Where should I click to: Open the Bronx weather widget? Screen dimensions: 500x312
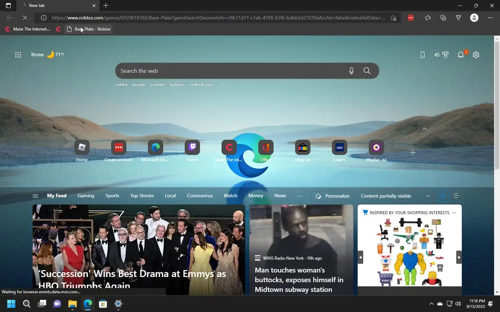(48, 54)
